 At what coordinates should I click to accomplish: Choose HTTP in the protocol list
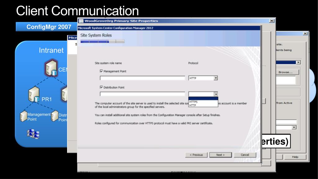point(203,105)
